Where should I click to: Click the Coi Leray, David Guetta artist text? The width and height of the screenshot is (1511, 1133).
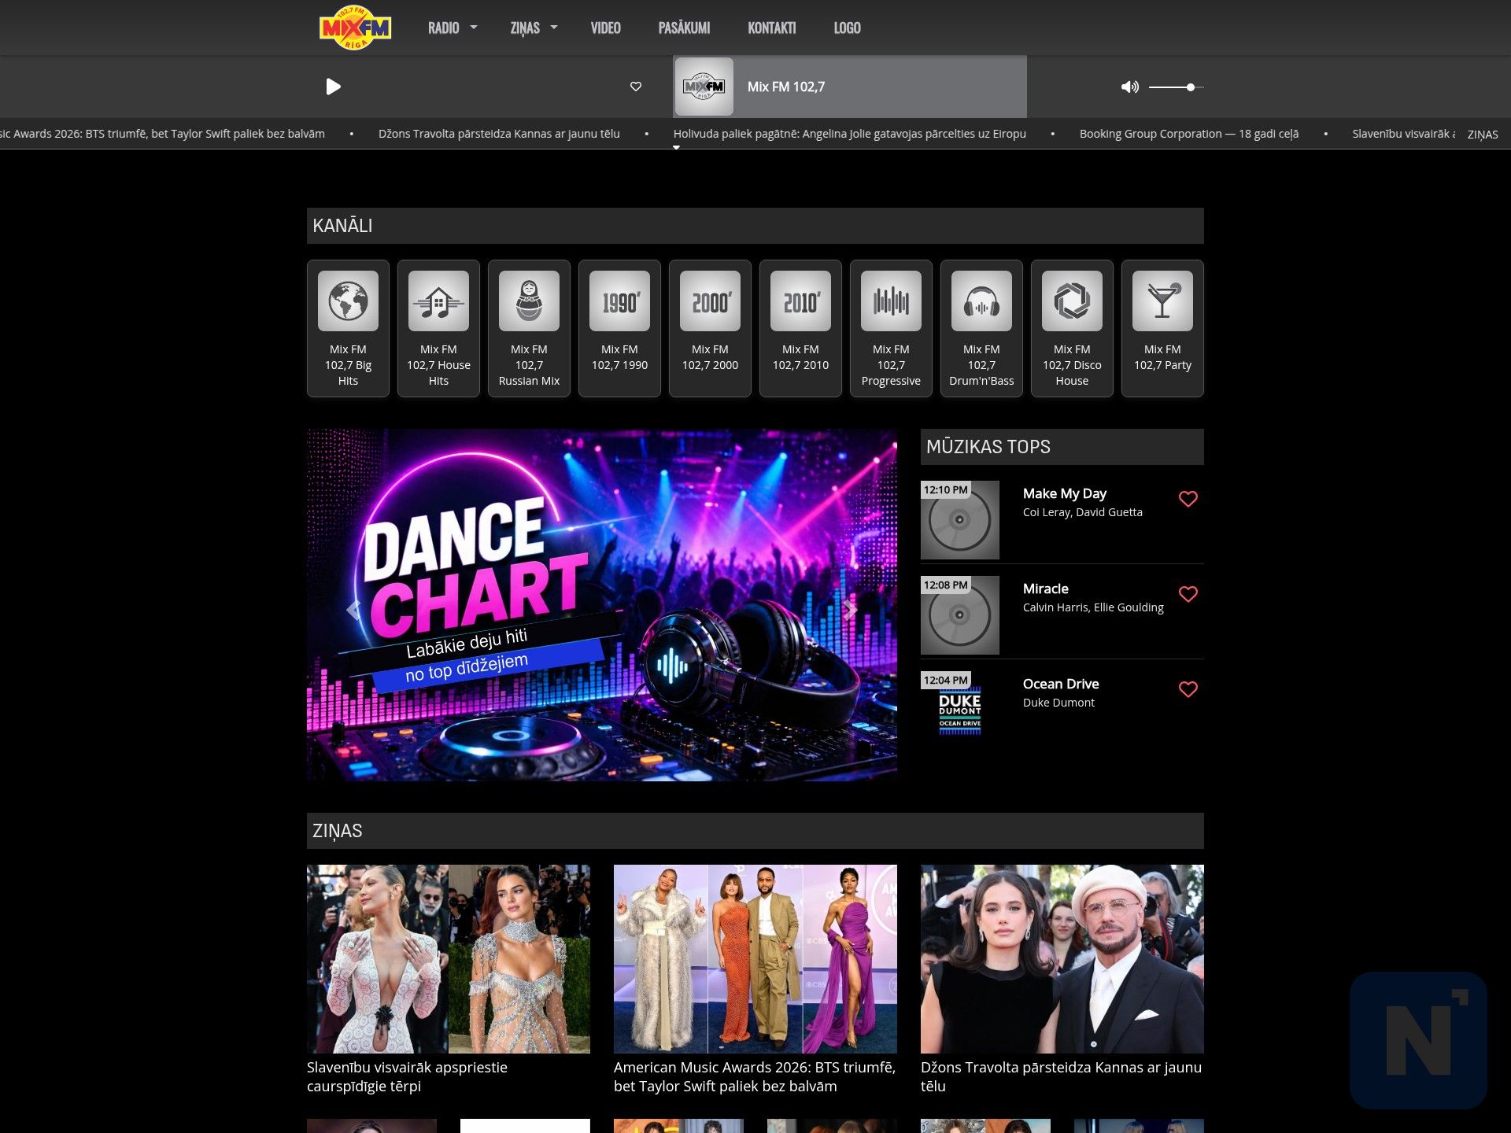[1083, 512]
